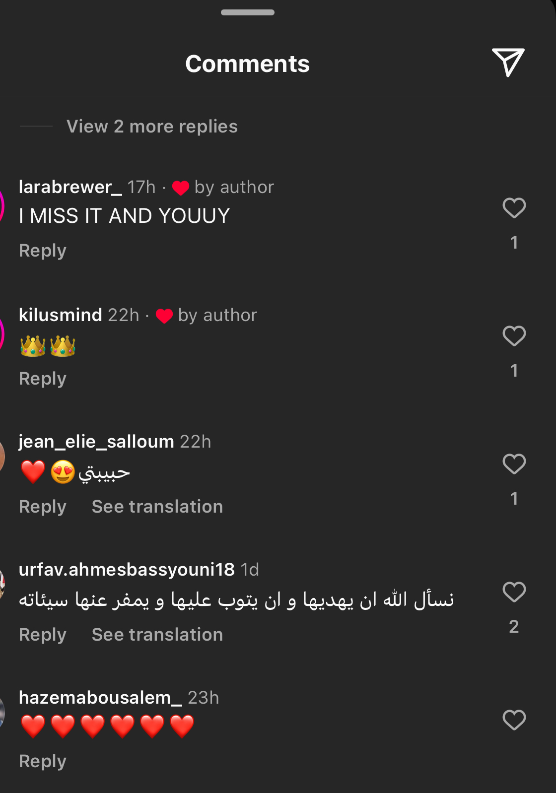The width and height of the screenshot is (556, 793).
Task: Open kilusmind profile from username
Action: pyautogui.click(x=61, y=315)
